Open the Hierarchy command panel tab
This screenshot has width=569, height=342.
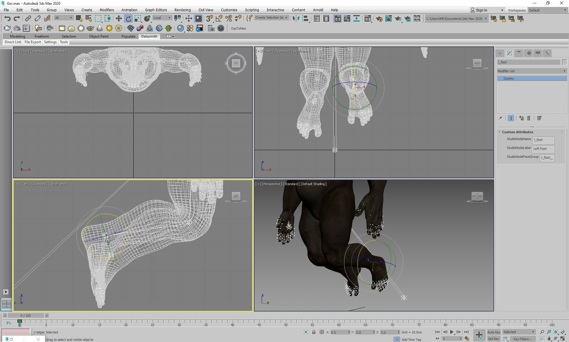point(519,53)
